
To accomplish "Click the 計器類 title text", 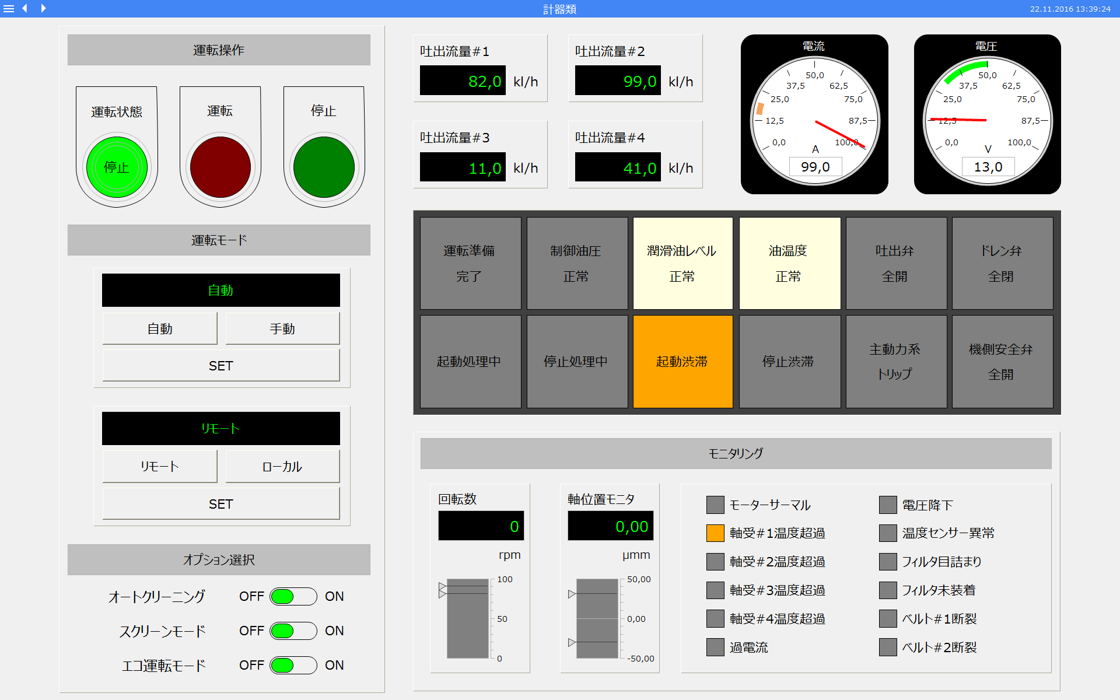I will pyautogui.click(x=560, y=9).
